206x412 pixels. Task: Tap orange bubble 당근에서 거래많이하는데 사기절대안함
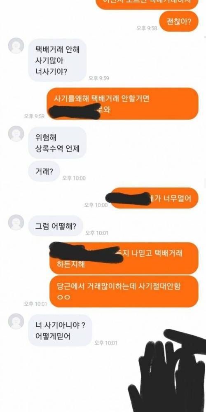pos(124,291)
